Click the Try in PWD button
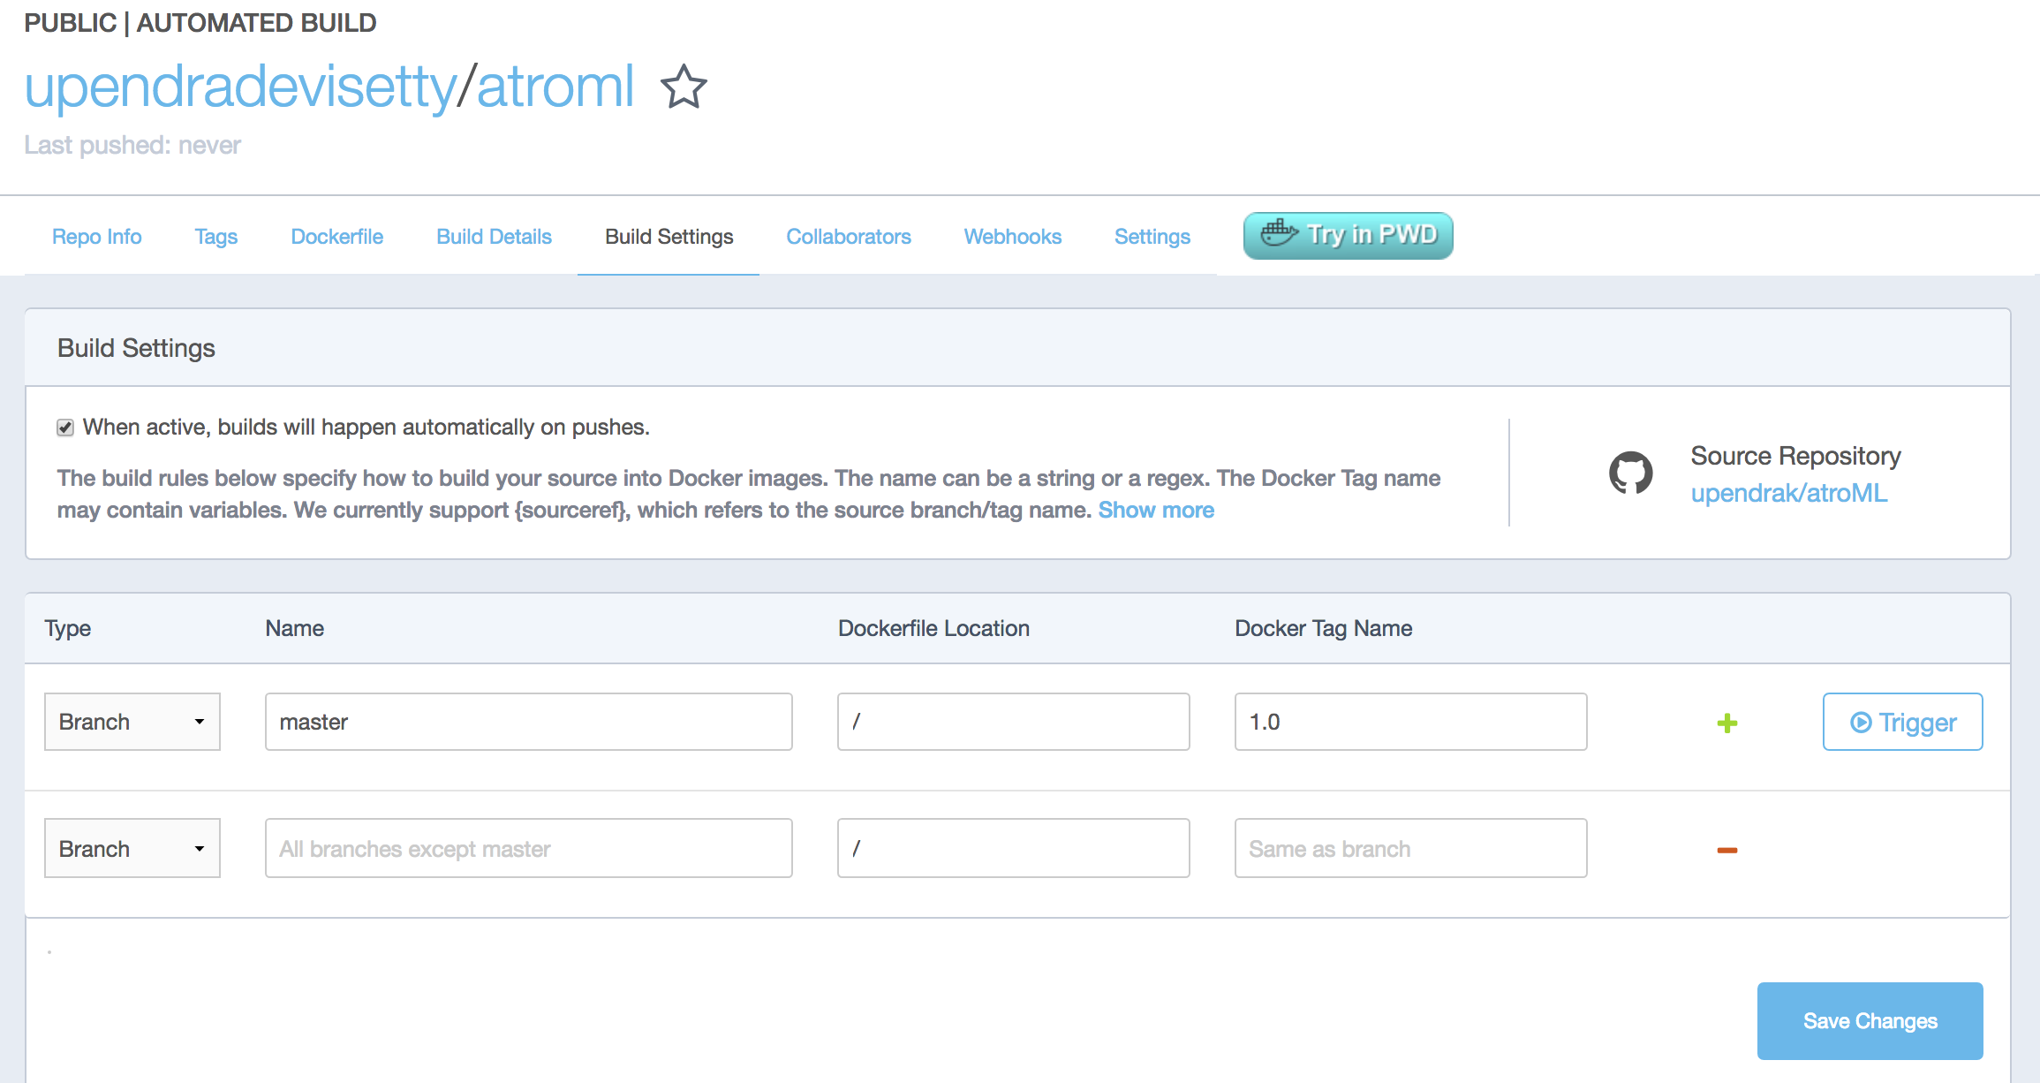This screenshot has width=2040, height=1083. point(1349,235)
